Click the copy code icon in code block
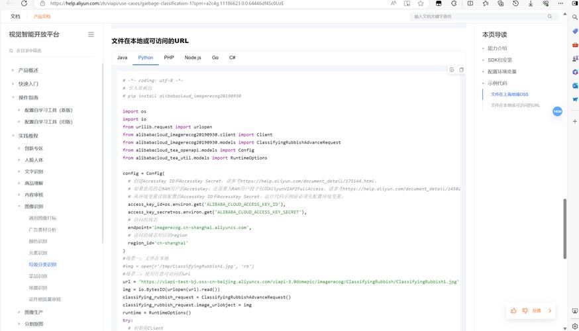The height and width of the screenshot is (331, 579). tap(462, 70)
